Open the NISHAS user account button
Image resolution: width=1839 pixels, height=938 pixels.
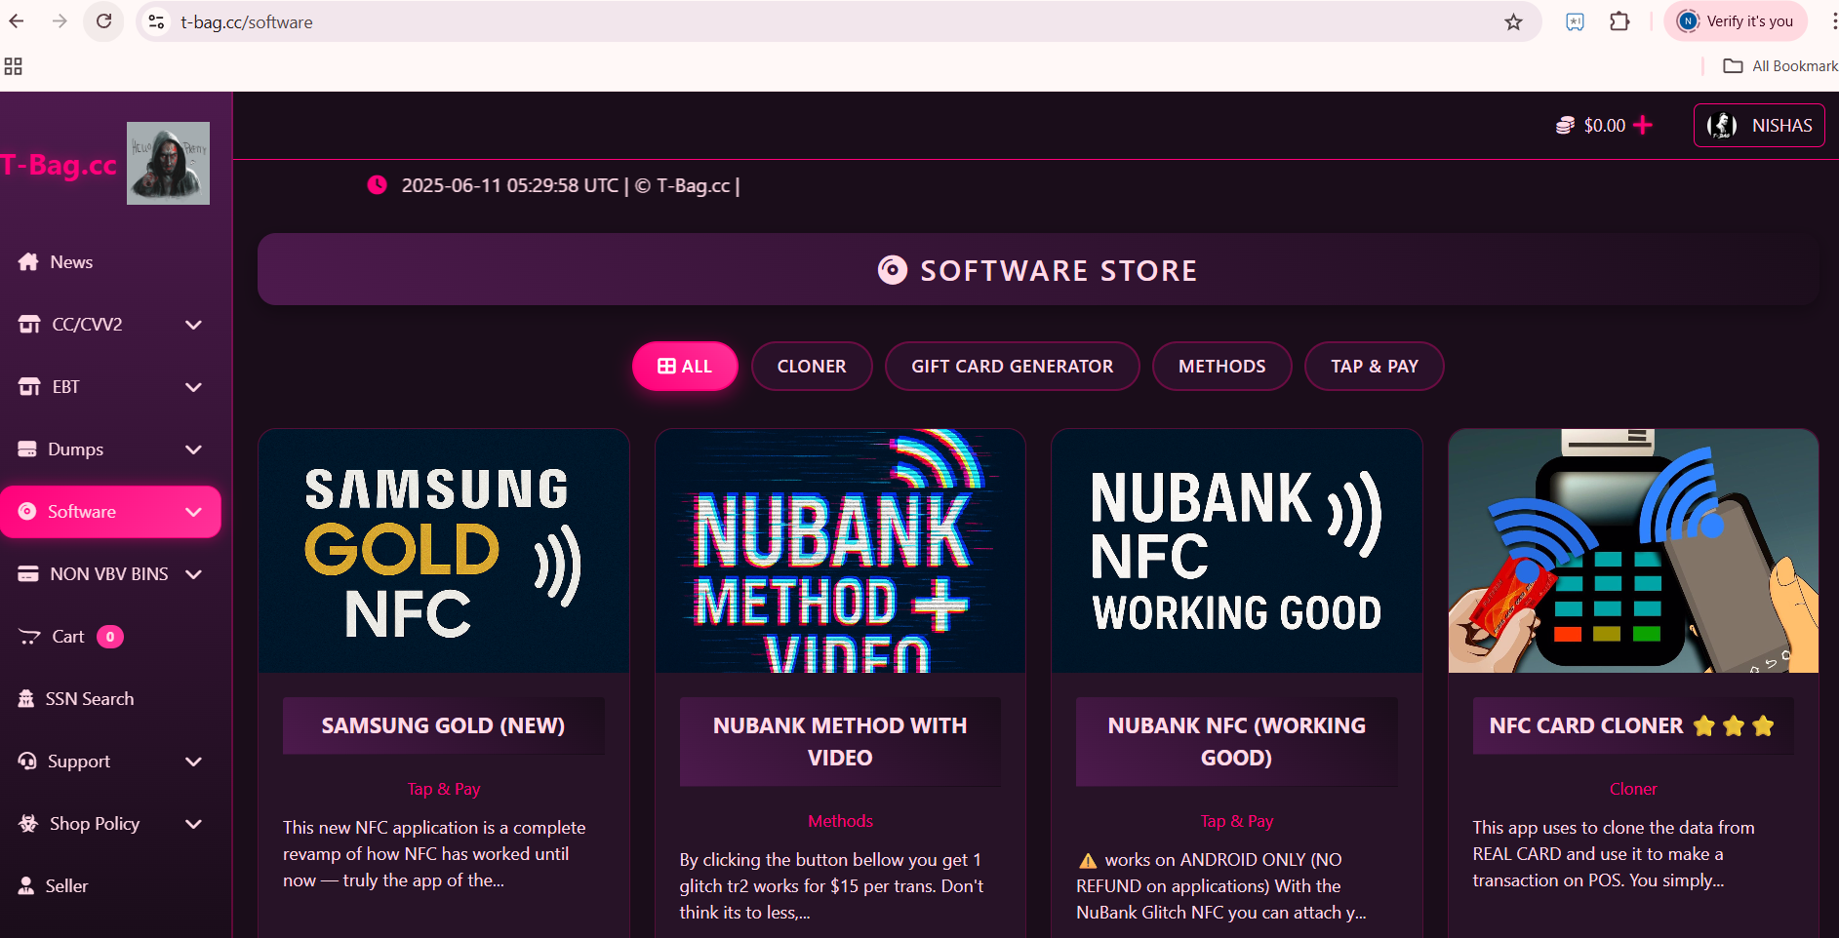pyautogui.click(x=1759, y=125)
